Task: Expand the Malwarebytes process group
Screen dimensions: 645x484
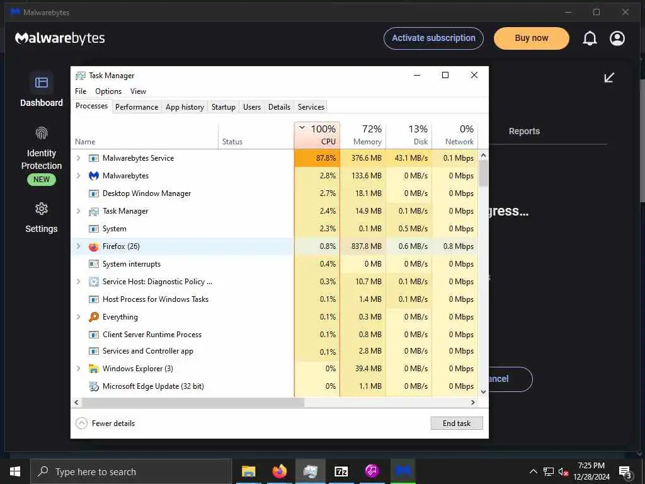Action: [78, 176]
